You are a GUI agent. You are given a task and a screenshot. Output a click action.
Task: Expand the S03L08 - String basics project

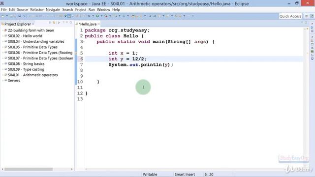2,64
